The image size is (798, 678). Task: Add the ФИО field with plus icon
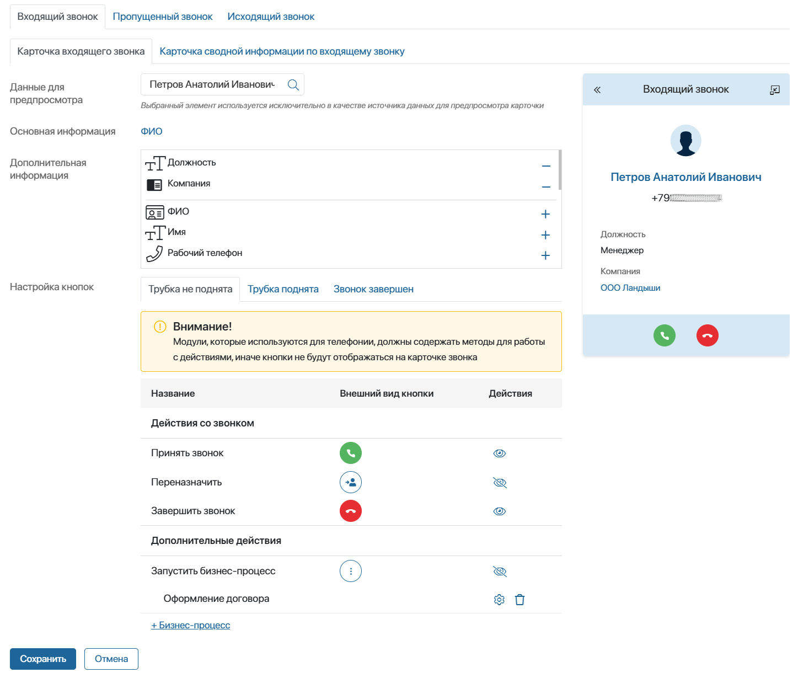pos(545,214)
